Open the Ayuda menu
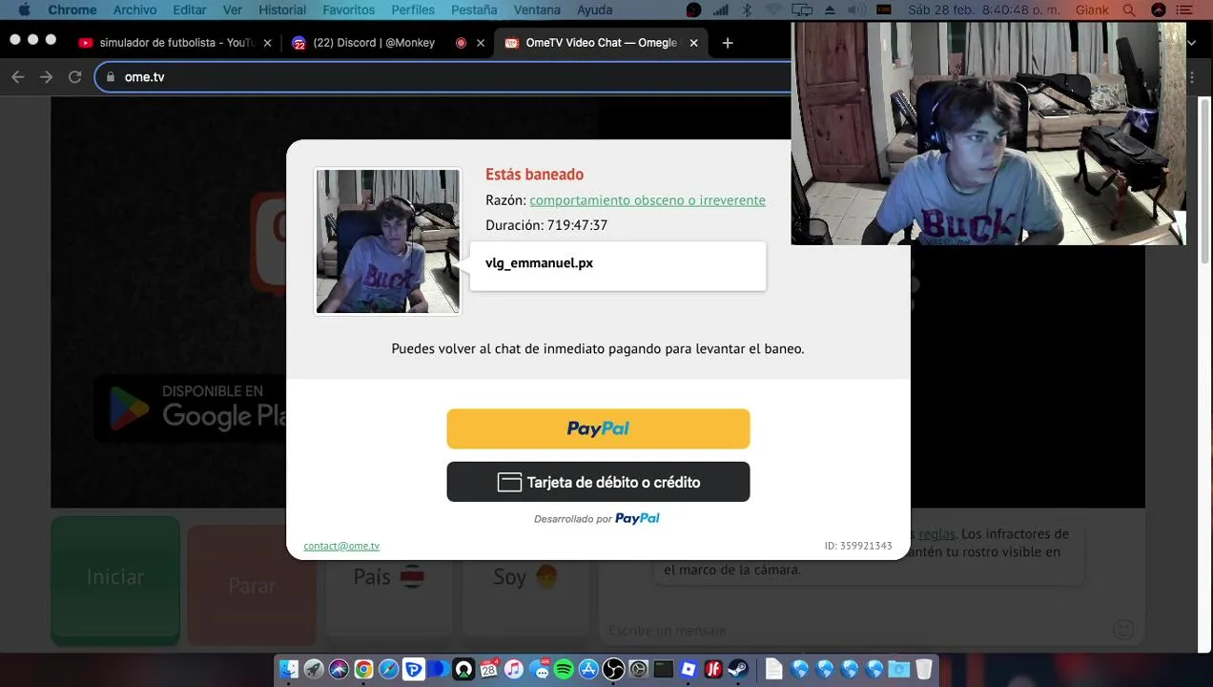 click(595, 10)
